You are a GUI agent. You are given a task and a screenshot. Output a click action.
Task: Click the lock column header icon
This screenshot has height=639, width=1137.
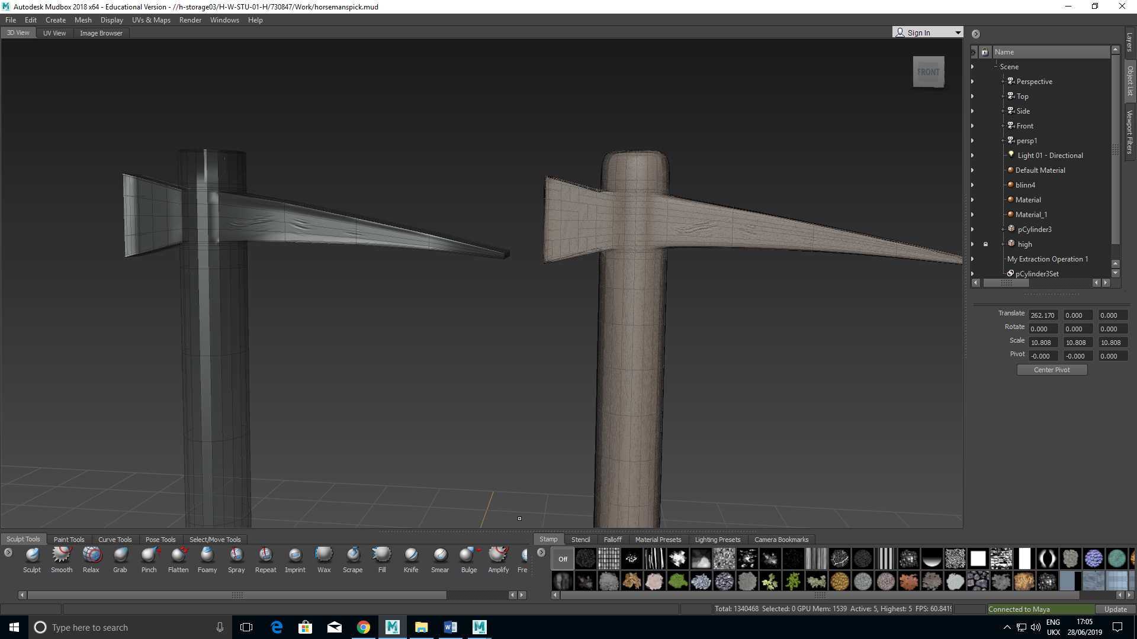click(x=985, y=52)
